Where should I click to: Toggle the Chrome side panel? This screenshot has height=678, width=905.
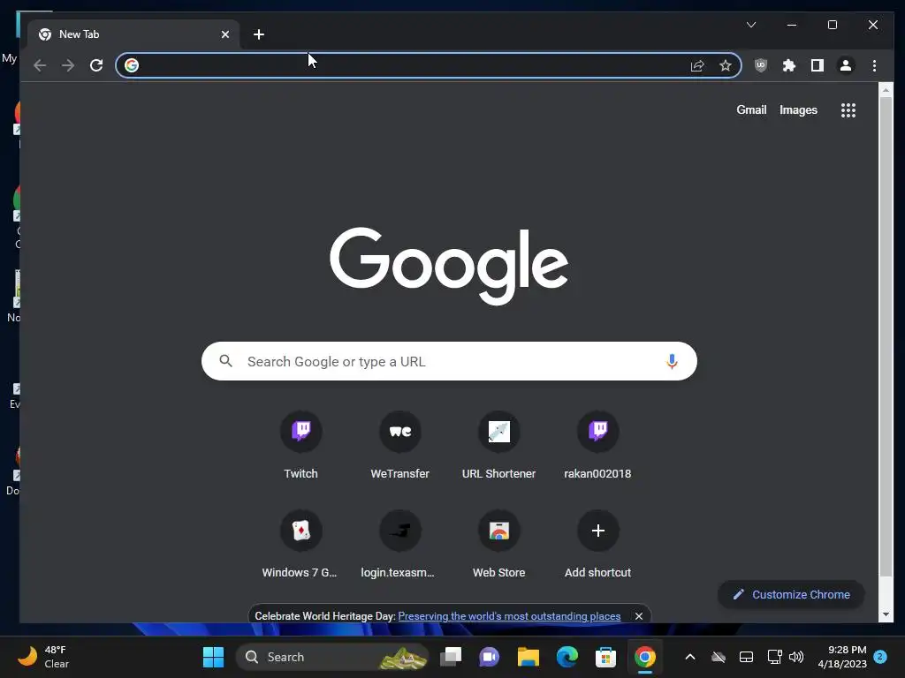(818, 65)
